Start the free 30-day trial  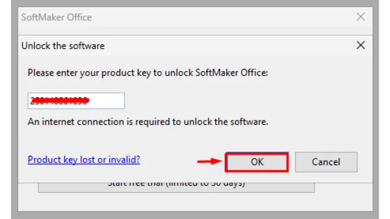pos(176,188)
